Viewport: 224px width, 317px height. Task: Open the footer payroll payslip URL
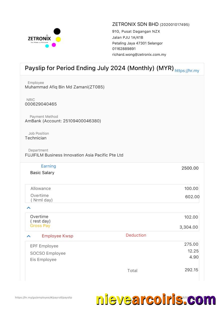click(x=43, y=297)
